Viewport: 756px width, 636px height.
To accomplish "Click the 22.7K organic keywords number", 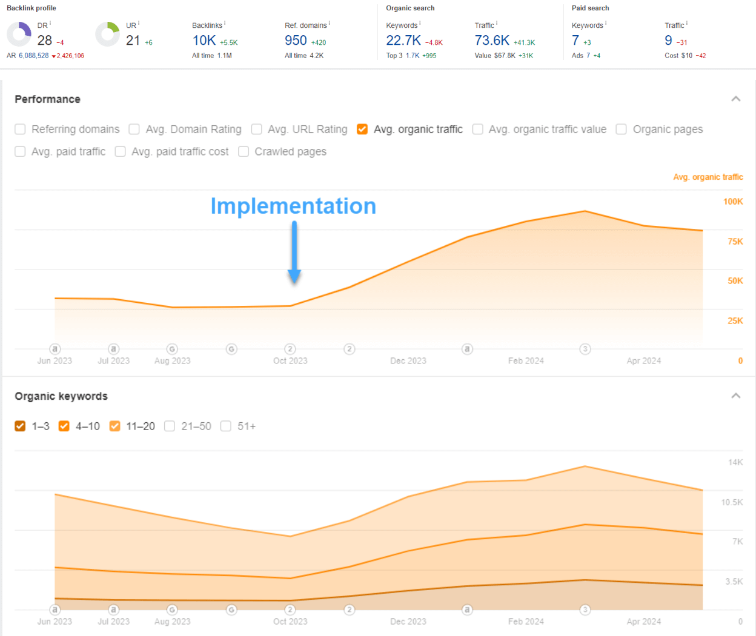I will coord(403,41).
